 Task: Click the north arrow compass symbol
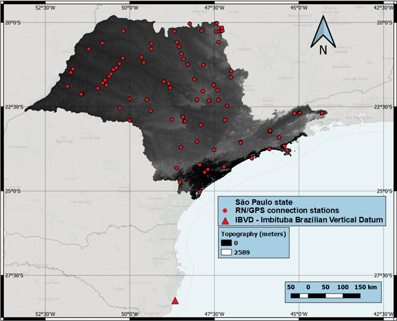(x=322, y=32)
